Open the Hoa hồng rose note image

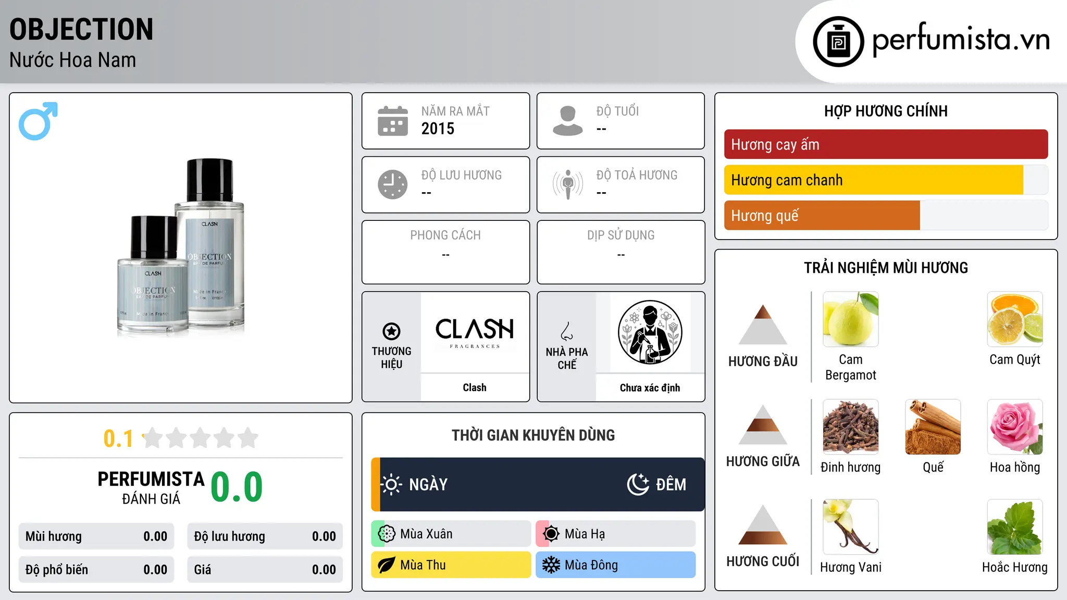[1015, 427]
